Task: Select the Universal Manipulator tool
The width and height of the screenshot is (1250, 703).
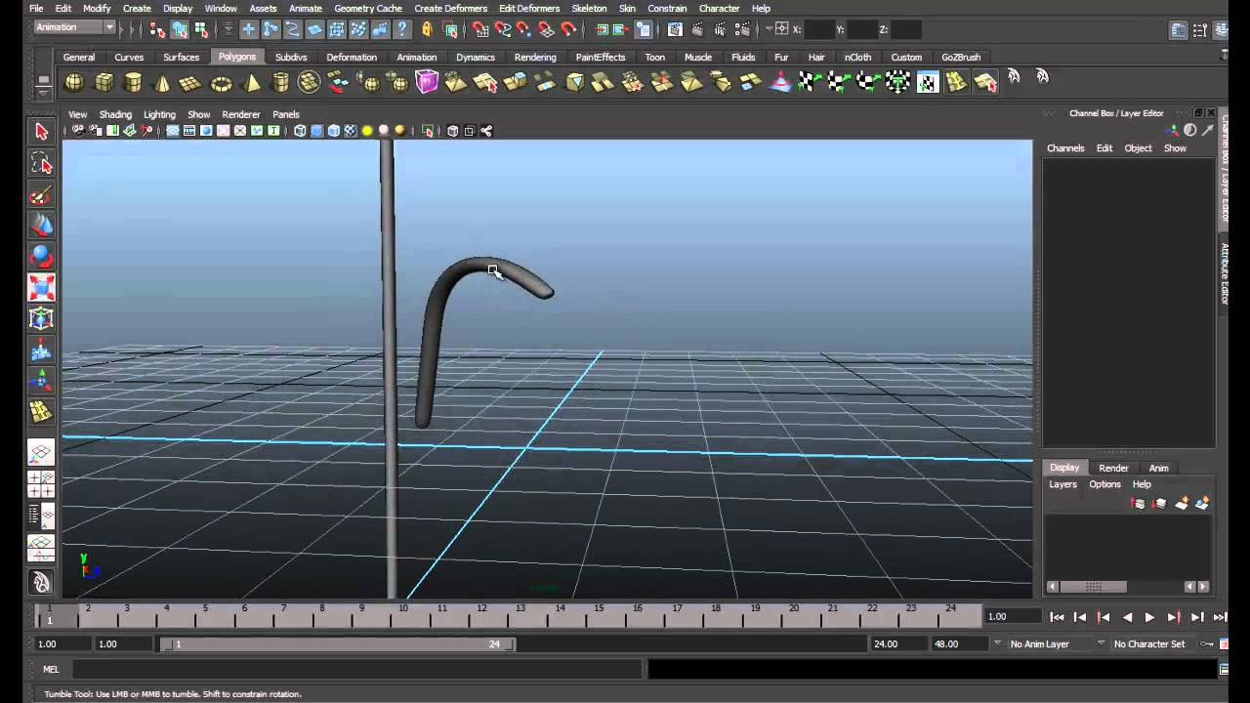Action: coord(41,319)
